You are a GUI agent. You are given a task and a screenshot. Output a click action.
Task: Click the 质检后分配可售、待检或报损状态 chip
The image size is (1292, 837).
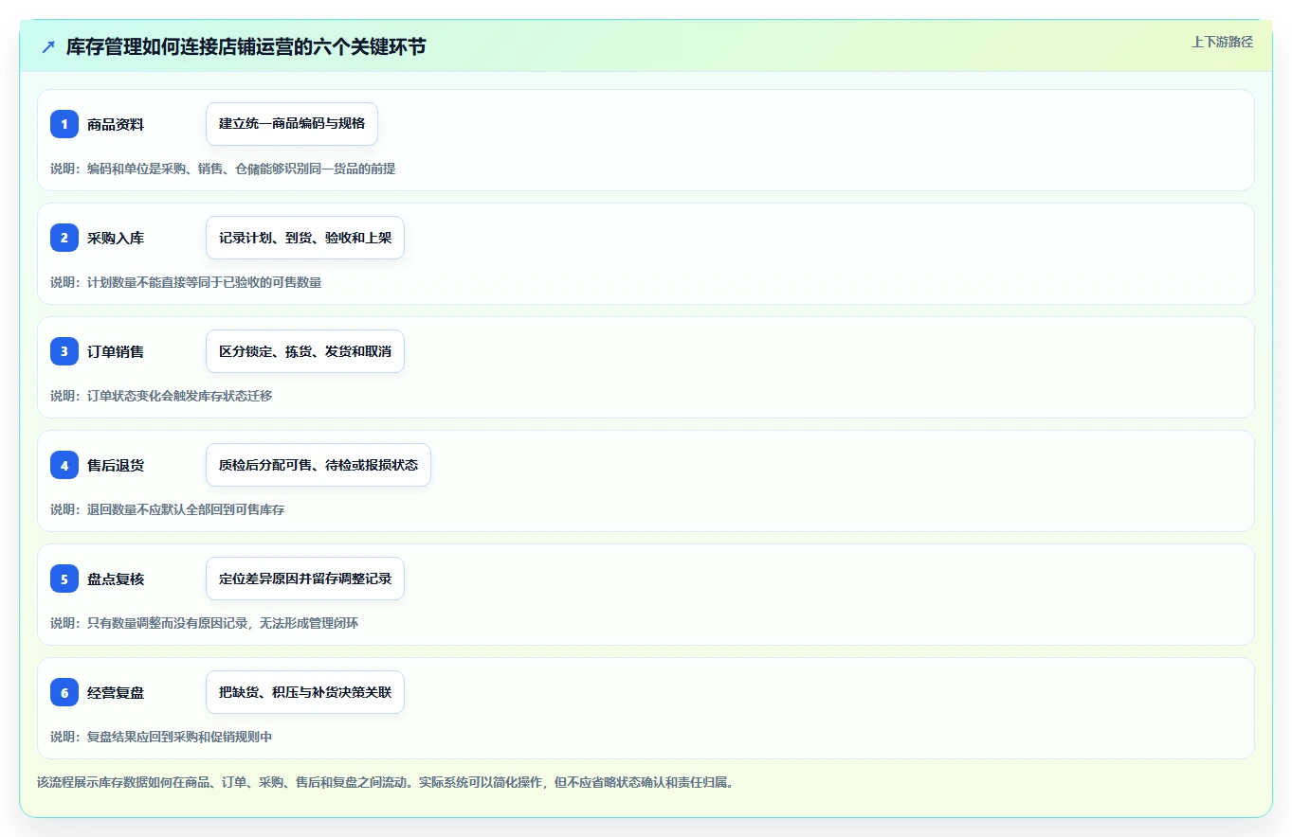click(318, 465)
